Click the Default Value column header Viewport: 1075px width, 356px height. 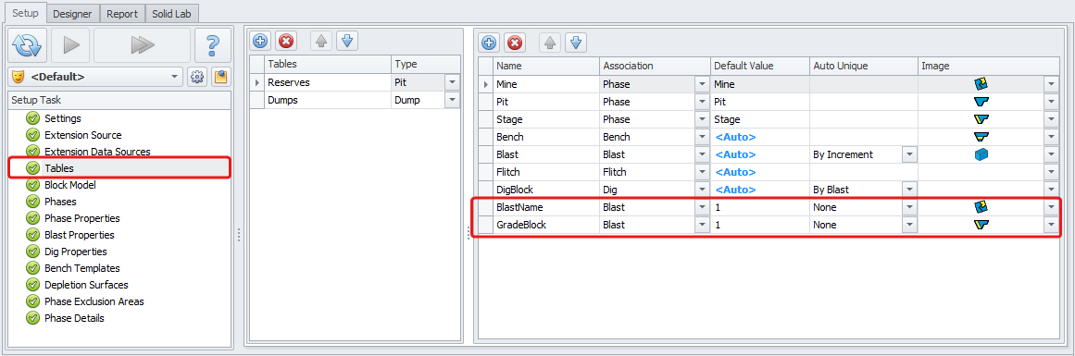[759, 66]
